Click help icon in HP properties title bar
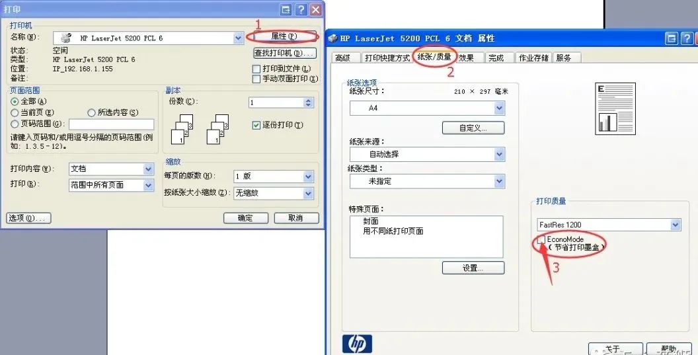 pos(686,38)
